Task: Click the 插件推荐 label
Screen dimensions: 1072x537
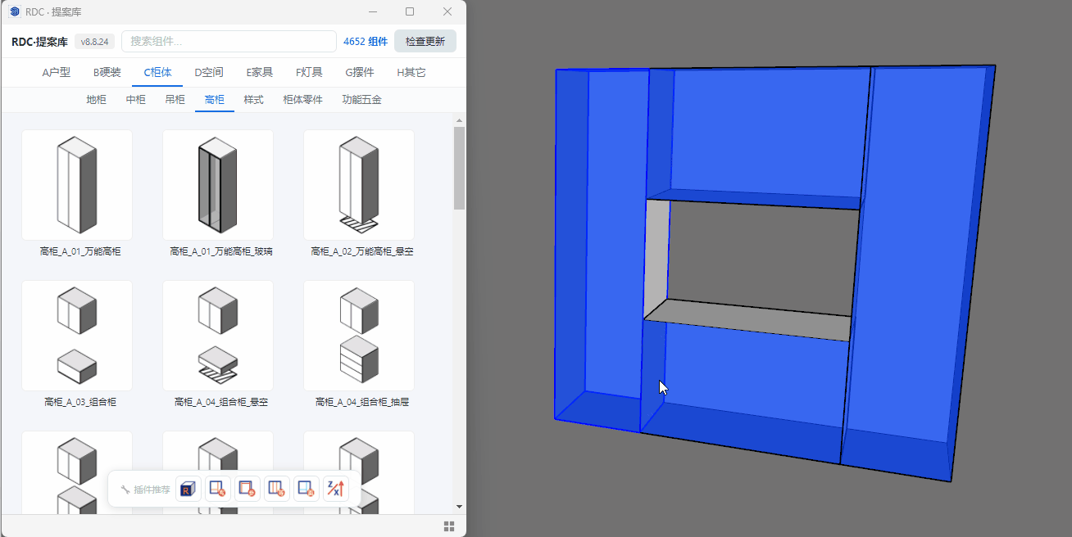Action: coord(152,490)
